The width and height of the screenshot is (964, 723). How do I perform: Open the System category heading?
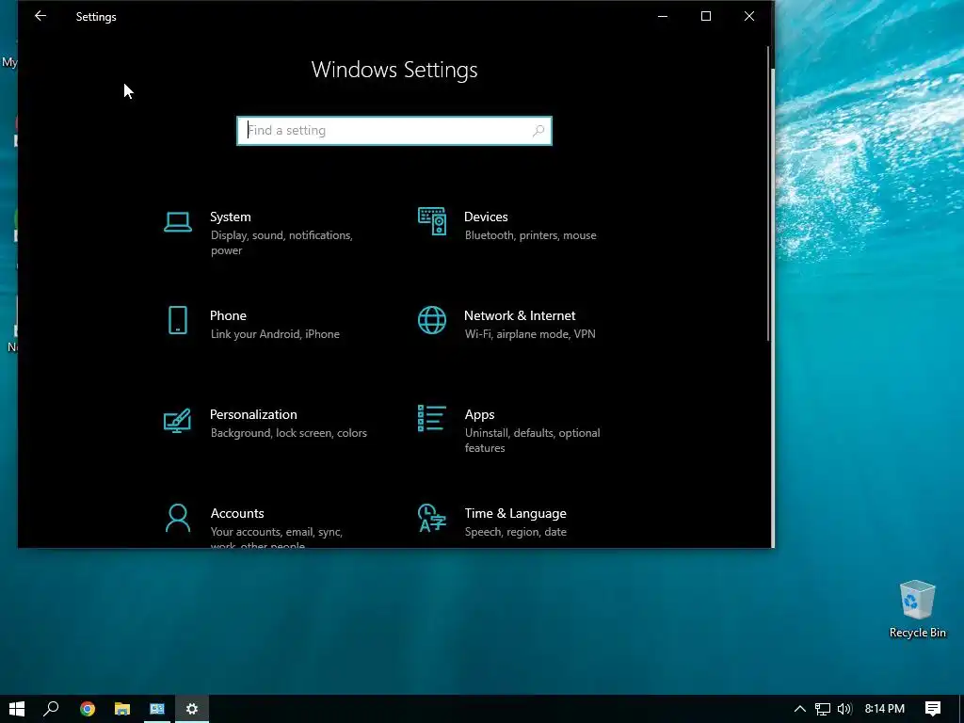click(x=231, y=217)
